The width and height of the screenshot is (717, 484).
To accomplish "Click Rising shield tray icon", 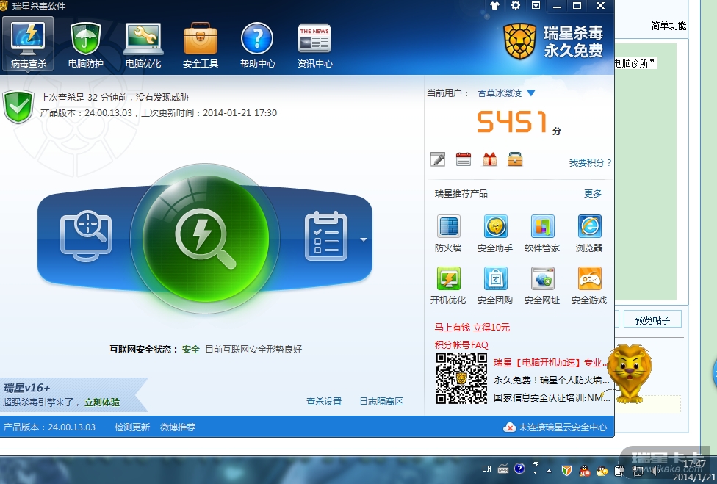I will [x=566, y=470].
